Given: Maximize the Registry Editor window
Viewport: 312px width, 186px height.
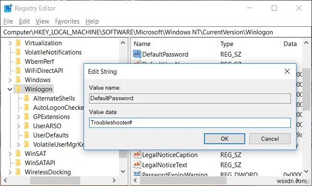Looking at the screenshot, I should pyautogui.click(x=274, y=8).
